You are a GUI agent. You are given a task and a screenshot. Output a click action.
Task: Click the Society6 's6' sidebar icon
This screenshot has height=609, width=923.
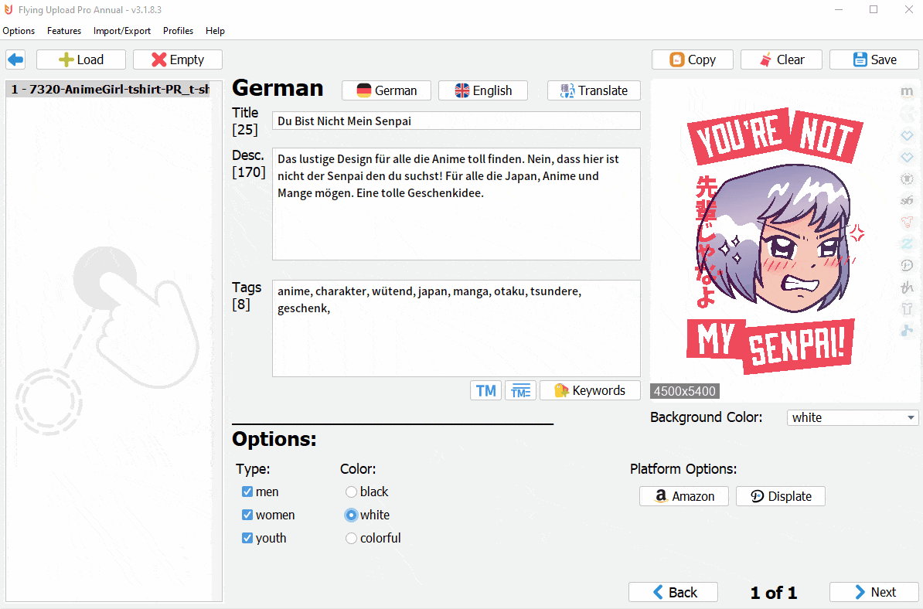(907, 201)
